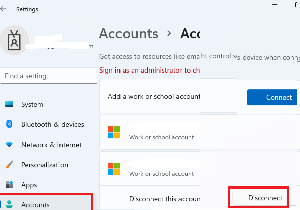Open Apps settings category
The height and width of the screenshot is (210, 300).
coord(29,185)
